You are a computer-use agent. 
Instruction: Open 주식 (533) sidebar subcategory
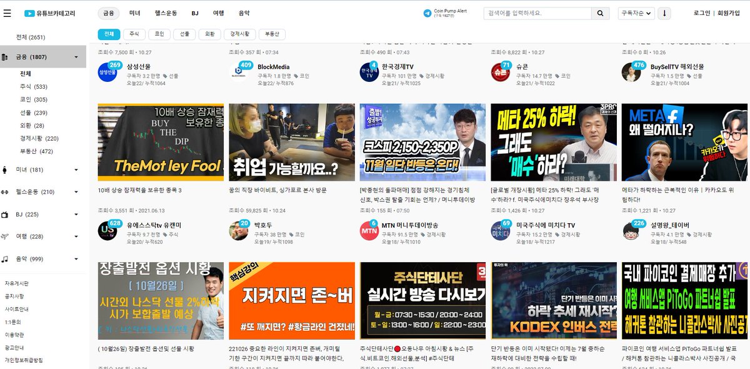coord(34,86)
